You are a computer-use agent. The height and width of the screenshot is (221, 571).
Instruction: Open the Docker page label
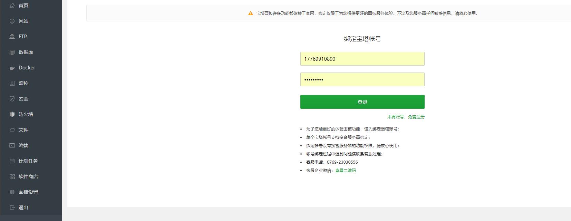tap(27, 68)
